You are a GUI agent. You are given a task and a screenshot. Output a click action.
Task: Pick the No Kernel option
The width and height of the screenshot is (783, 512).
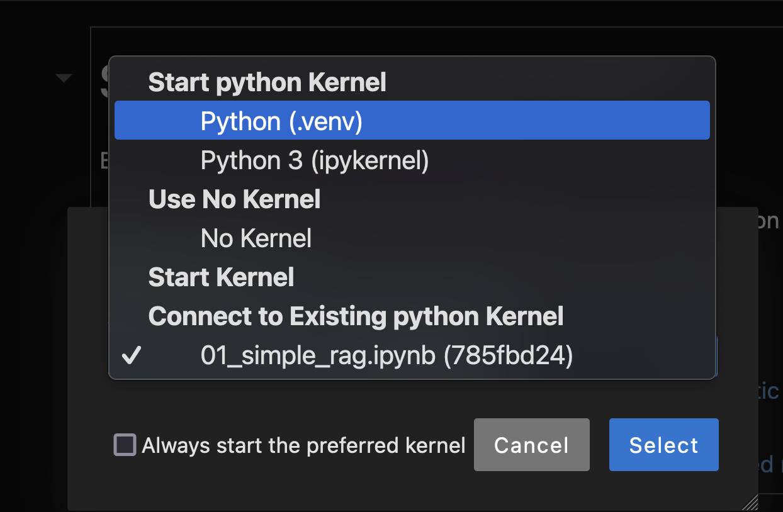pyautogui.click(x=412, y=238)
